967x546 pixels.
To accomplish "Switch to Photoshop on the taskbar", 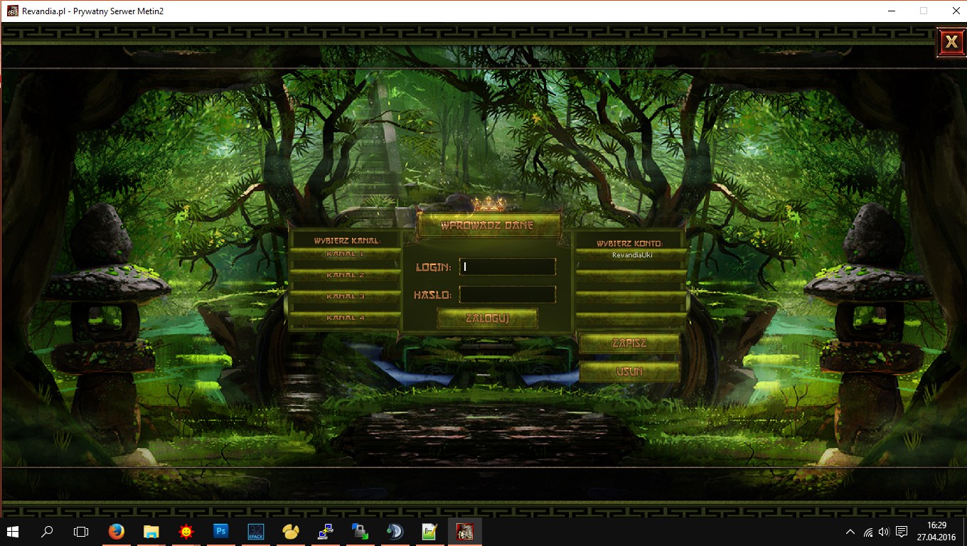I will tap(220, 532).
